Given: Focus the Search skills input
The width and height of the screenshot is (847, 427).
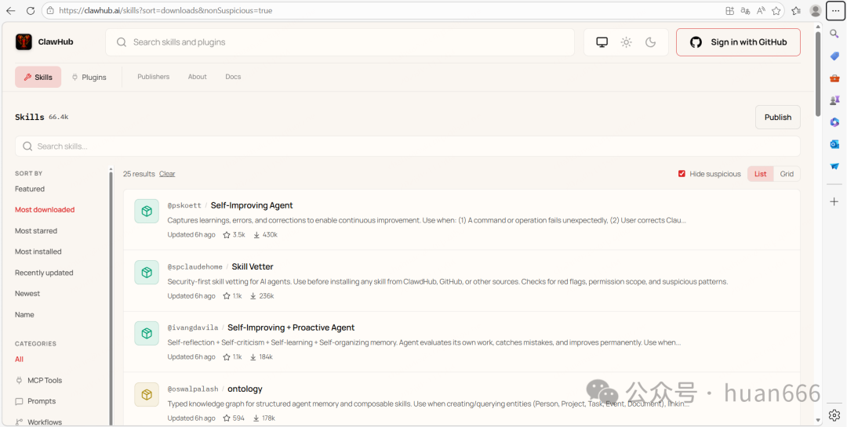Looking at the screenshot, I should click(x=408, y=147).
